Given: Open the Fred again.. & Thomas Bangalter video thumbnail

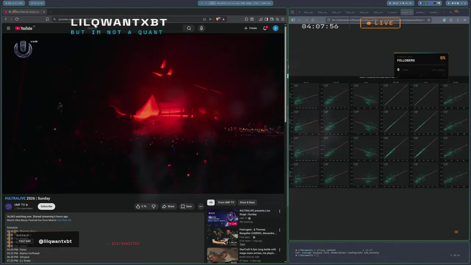Looking at the screenshot, I should point(222,237).
